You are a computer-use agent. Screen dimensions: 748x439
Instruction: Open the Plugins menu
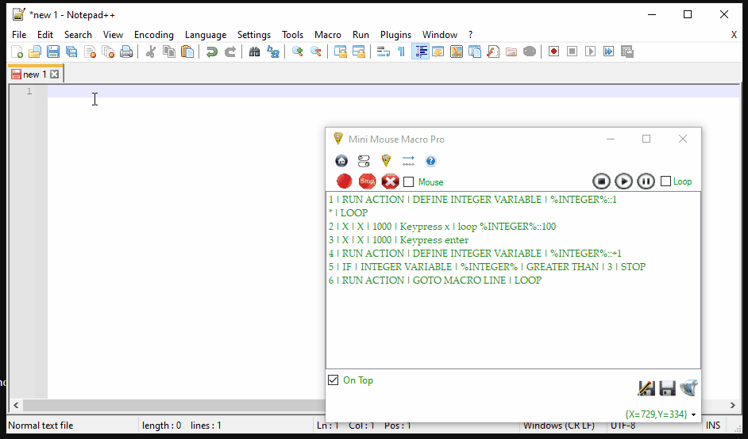[395, 35]
